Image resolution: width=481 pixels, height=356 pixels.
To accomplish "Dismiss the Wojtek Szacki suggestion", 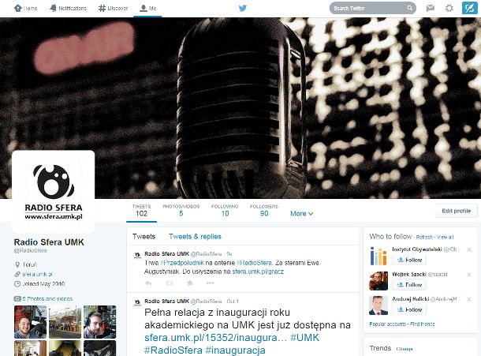I will tap(469, 275).
